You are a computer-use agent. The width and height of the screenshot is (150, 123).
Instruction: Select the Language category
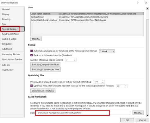pos(7,44)
